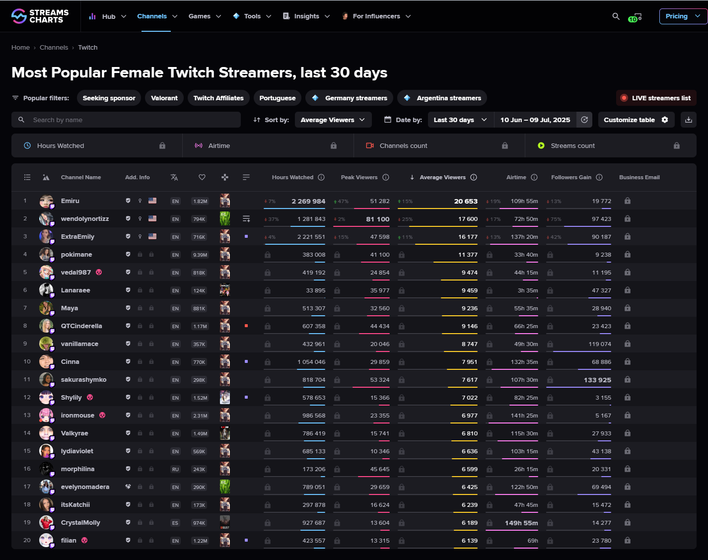This screenshot has width=708, height=560.
Task: Click the Hours Watched column header
Action: (x=293, y=177)
